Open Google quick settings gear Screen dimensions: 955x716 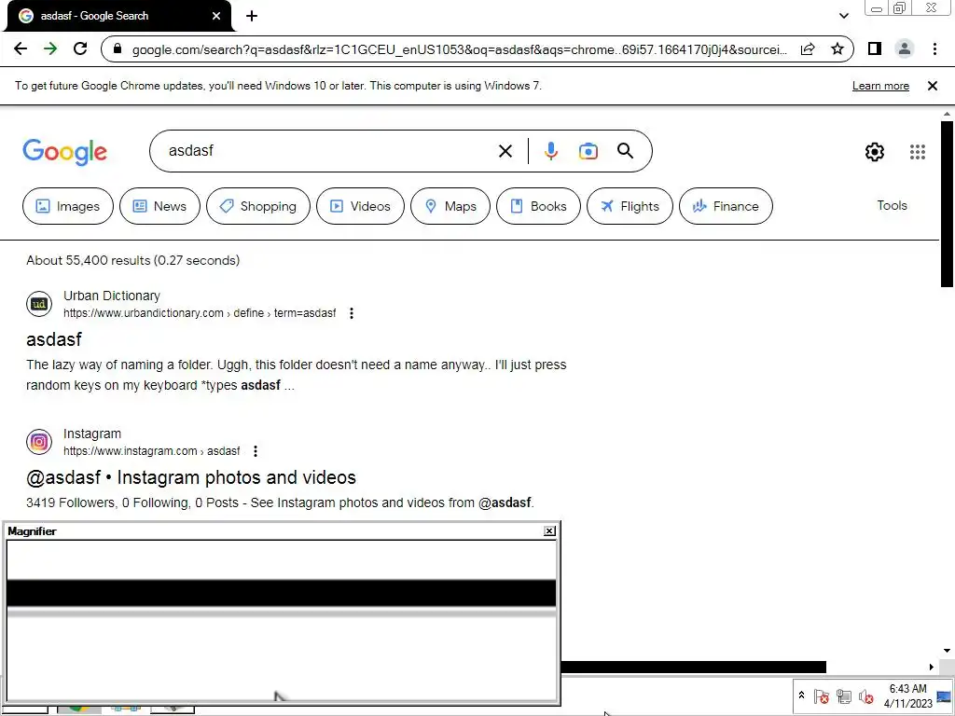[875, 152]
